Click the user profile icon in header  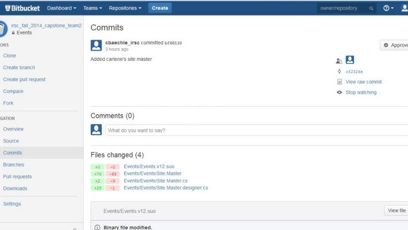(x=404, y=8)
